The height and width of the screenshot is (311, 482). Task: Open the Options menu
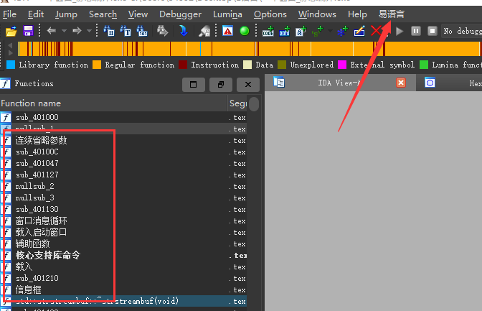coord(270,14)
